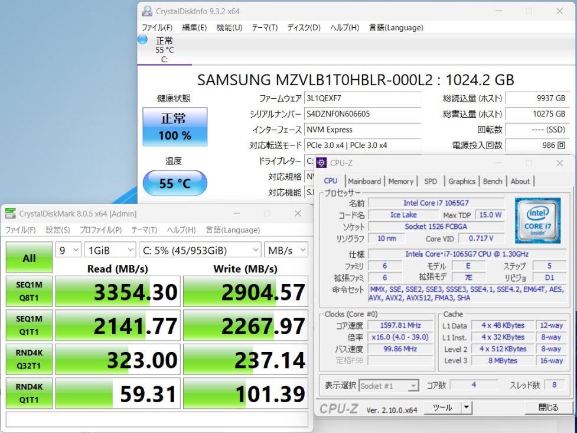This screenshot has height=433, width=577.
Task: Click the ツール button in CPU-Z
Action: [x=442, y=408]
